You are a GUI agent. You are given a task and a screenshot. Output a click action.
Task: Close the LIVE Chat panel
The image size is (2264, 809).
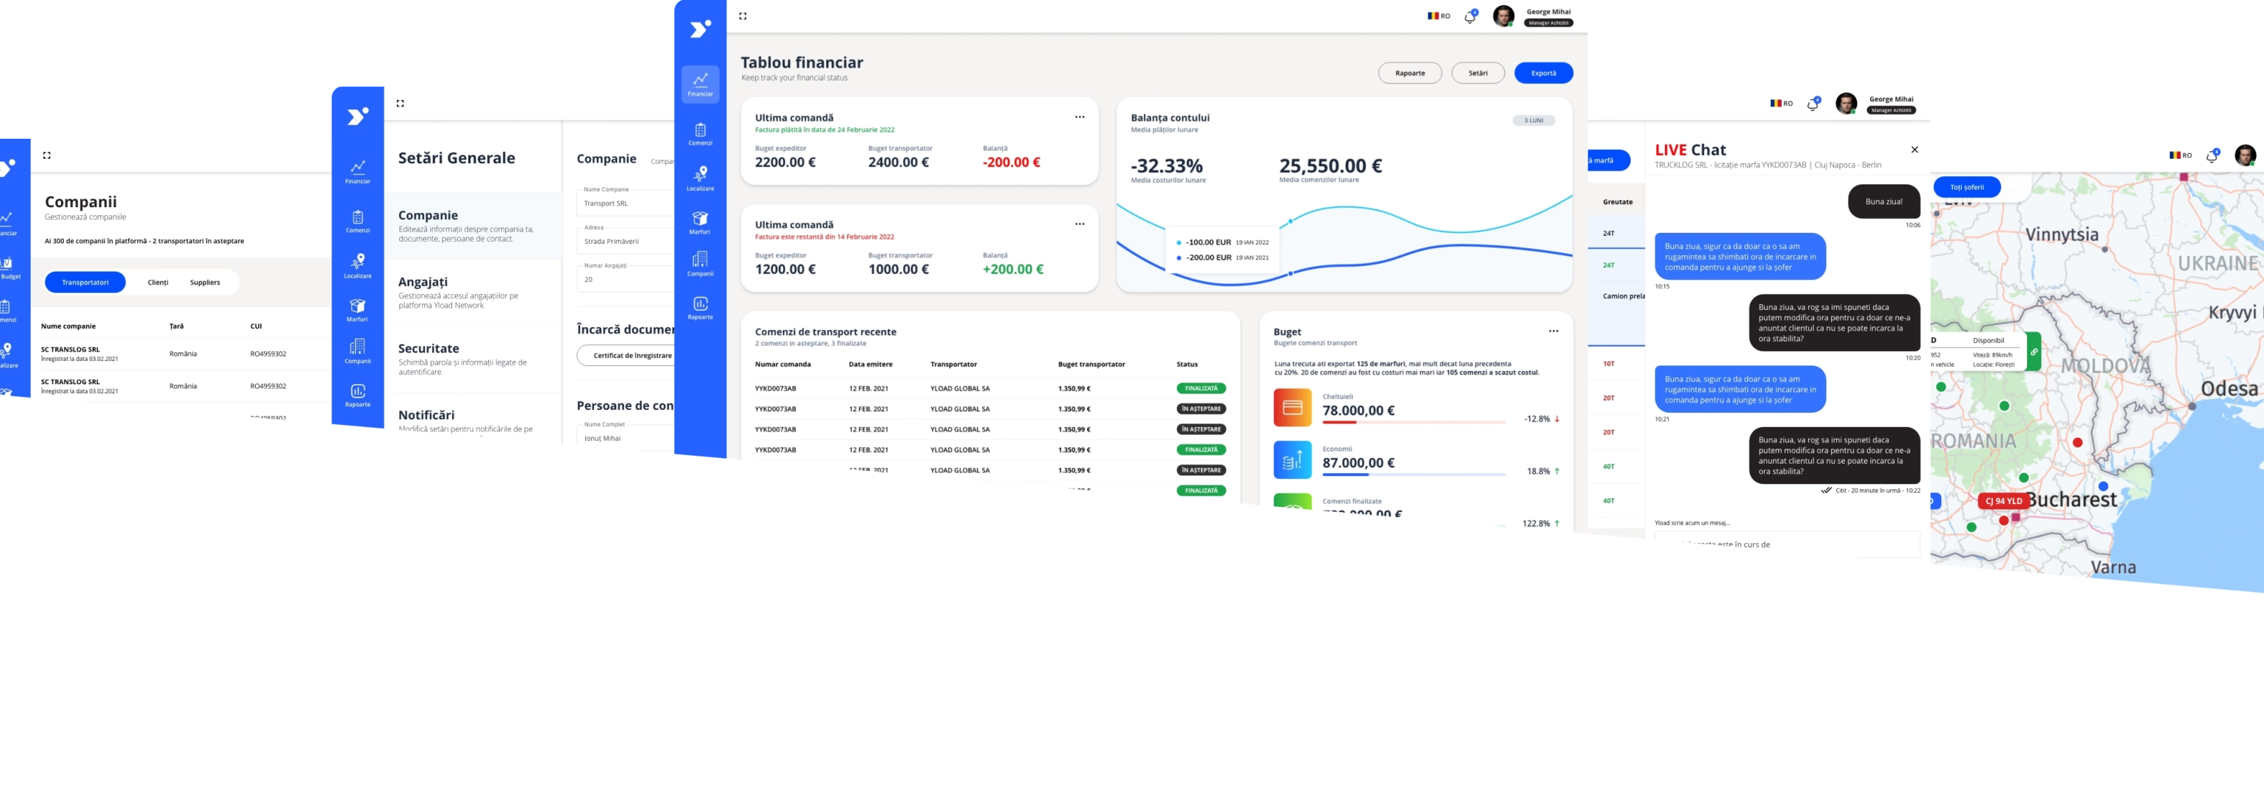(x=1914, y=149)
